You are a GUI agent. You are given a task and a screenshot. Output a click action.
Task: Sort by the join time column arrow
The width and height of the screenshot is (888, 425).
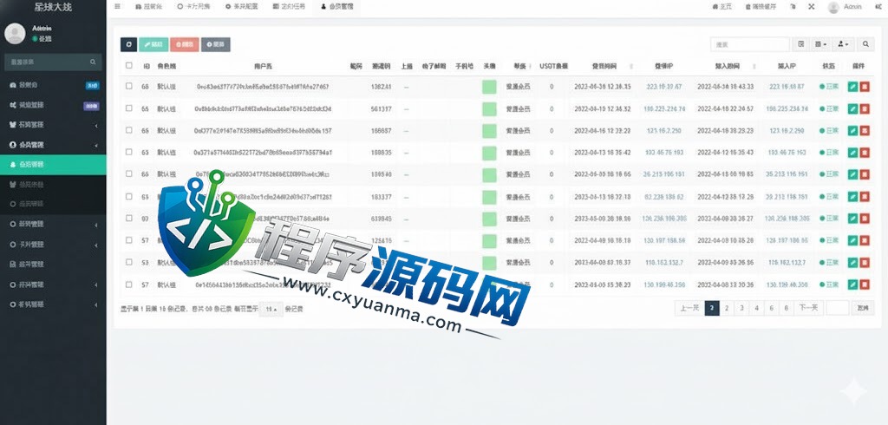[754, 66]
